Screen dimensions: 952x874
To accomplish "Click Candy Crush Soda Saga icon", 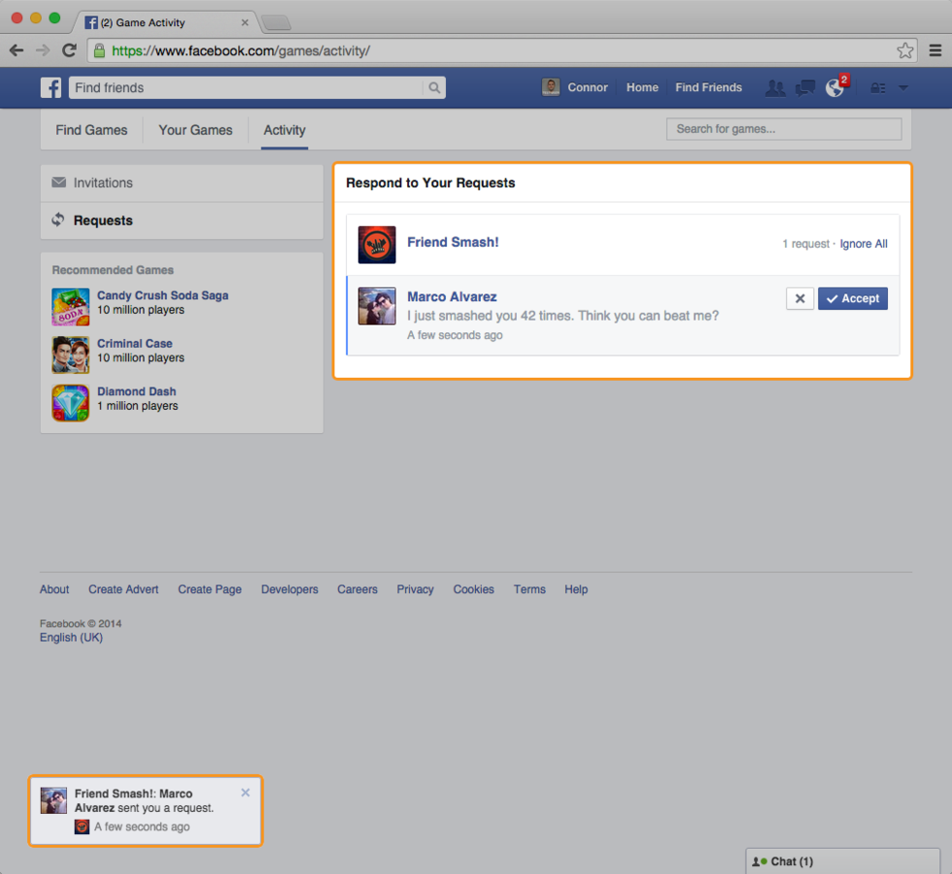I will pyautogui.click(x=70, y=307).
